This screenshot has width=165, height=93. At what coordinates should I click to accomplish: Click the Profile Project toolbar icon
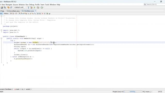tap(42, 7)
